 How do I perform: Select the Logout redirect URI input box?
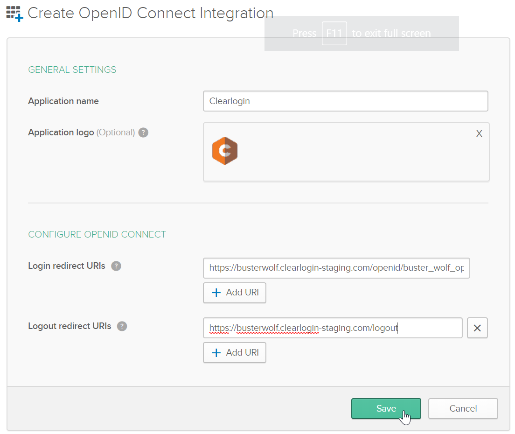(332, 328)
